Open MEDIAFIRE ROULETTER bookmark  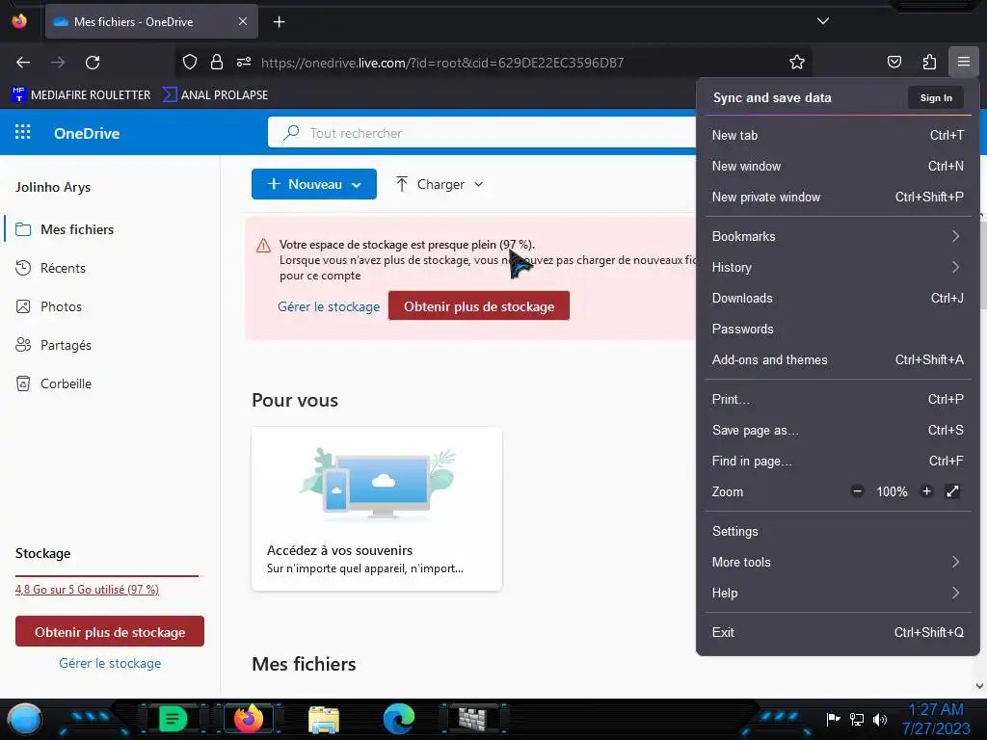(82, 95)
